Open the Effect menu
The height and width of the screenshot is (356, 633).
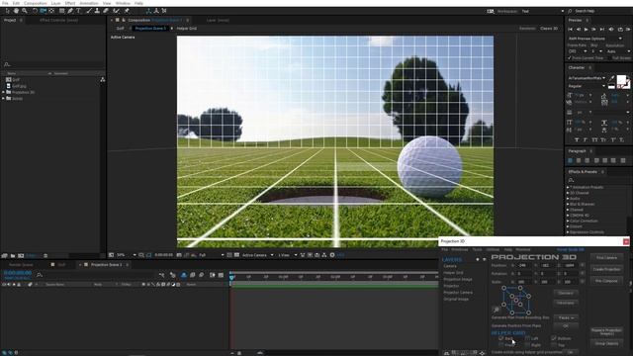point(70,3)
